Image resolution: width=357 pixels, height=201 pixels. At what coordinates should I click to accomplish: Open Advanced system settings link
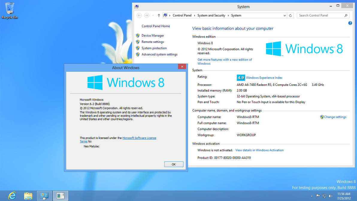pyautogui.click(x=159, y=54)
